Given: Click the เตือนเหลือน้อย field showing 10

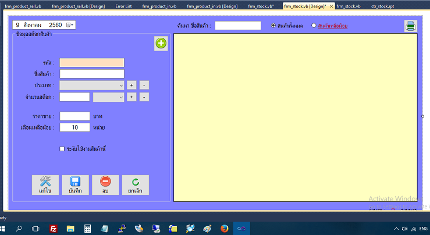Looking at the screenshot, I should [74, 127].
